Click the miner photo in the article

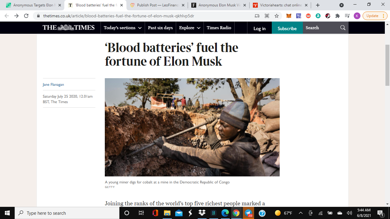192,127
